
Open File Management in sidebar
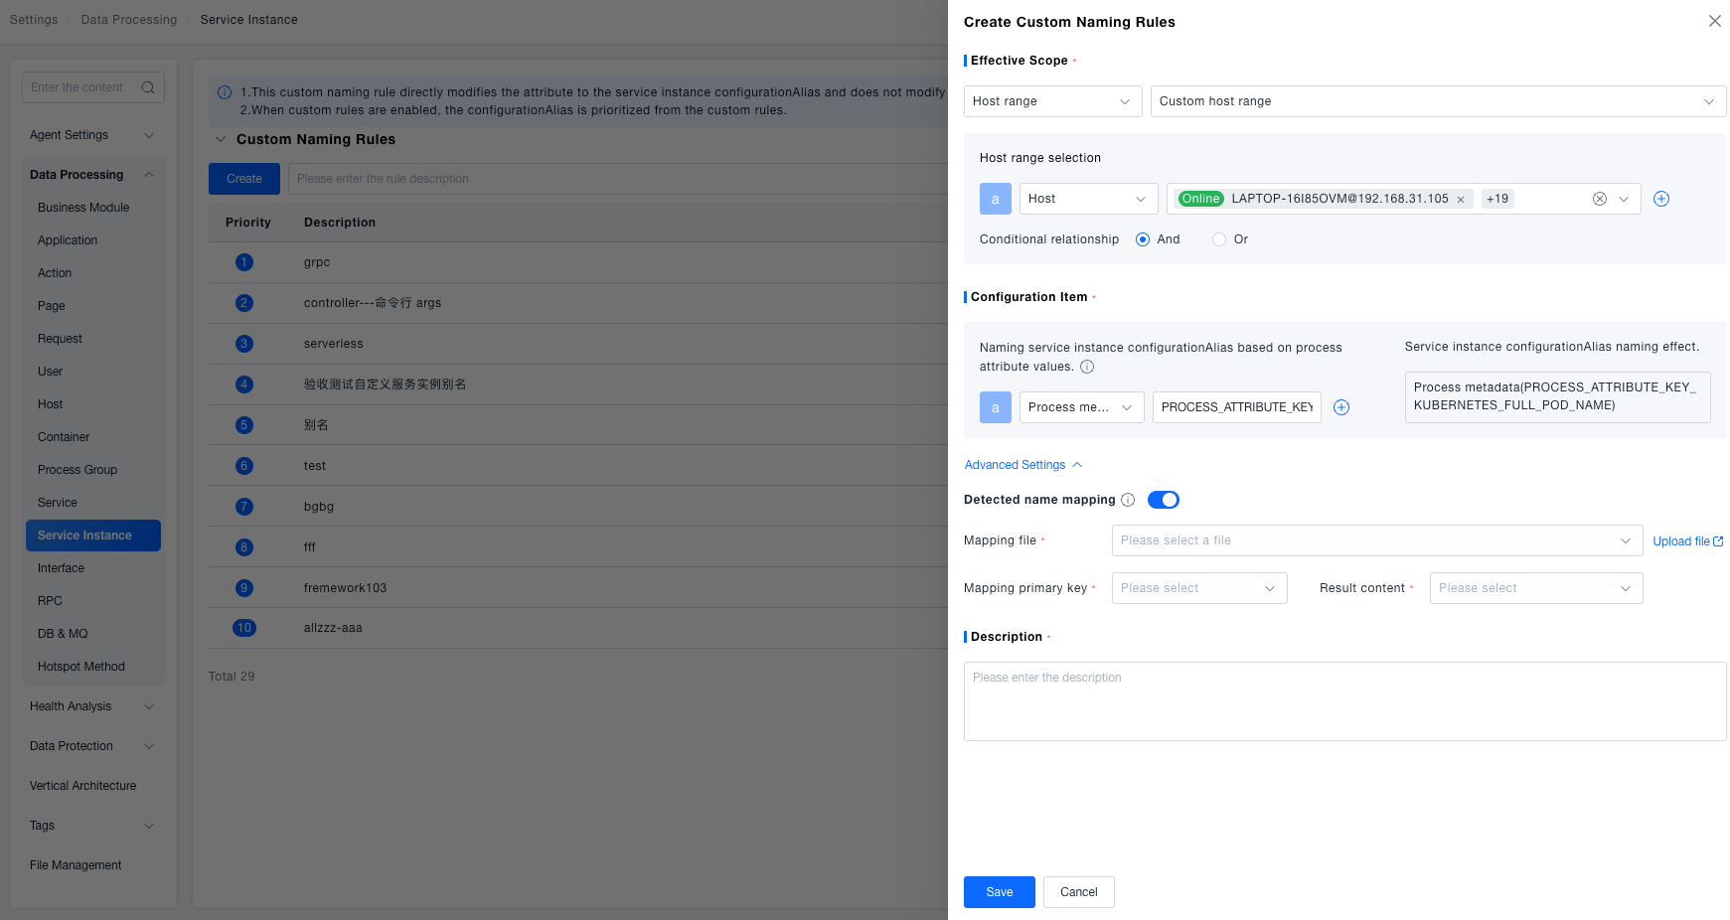point(76,865)
